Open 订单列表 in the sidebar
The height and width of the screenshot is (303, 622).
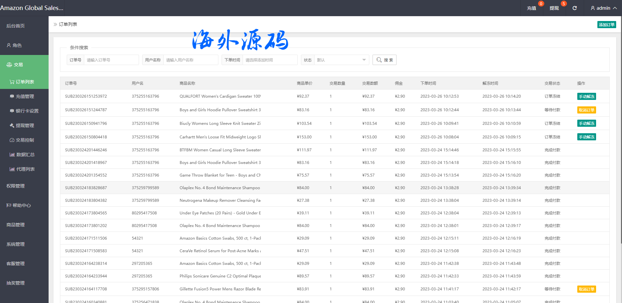click(x=25, y=82)
